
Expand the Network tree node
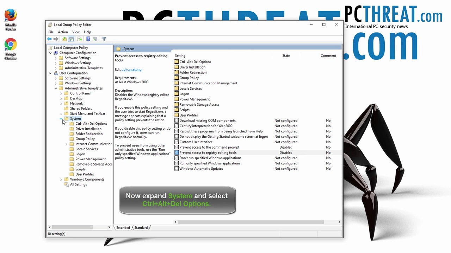click(x=61, y=104)
